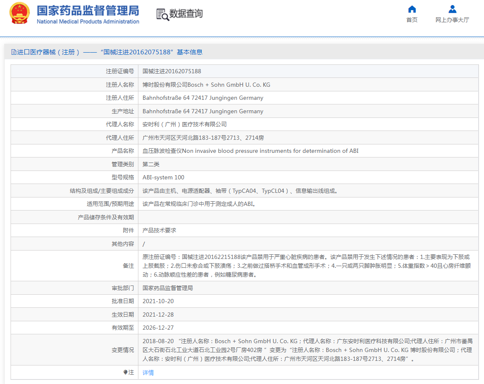The height and width of the screenshot is (384, 484).
Task: Select the 进口医疗器械（注册） breadcrumb item
Action: point(44,51)
